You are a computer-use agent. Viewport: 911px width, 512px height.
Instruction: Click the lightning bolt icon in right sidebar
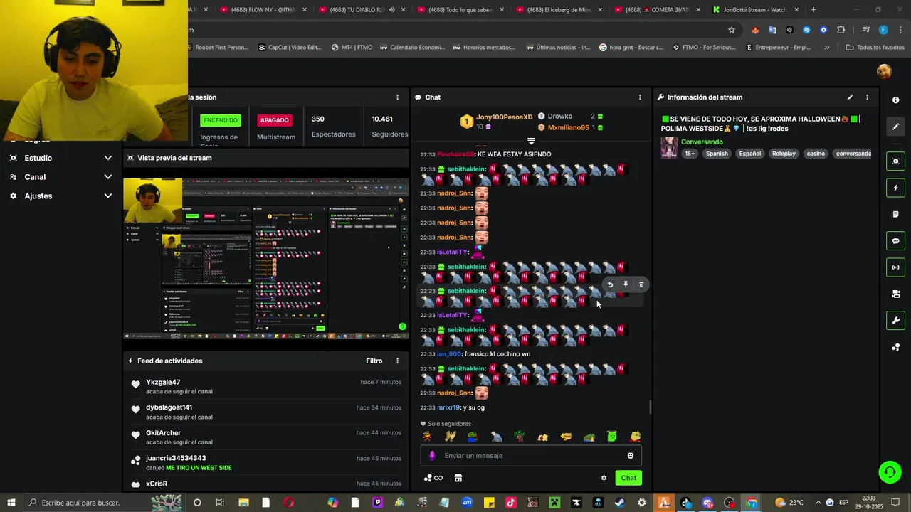895,188
